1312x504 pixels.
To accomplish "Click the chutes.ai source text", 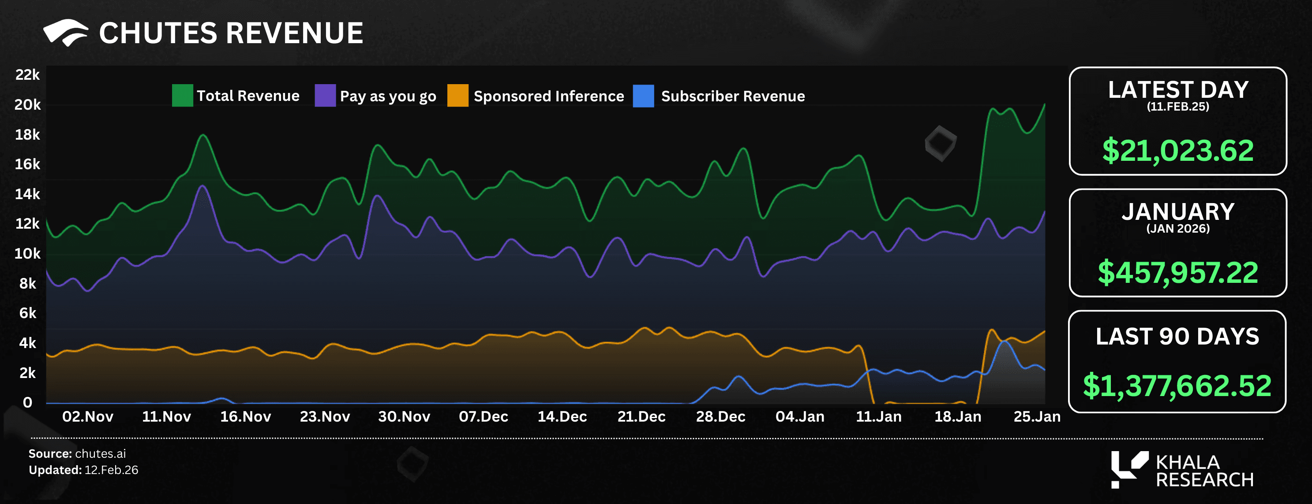I will [x=100, y=454].
